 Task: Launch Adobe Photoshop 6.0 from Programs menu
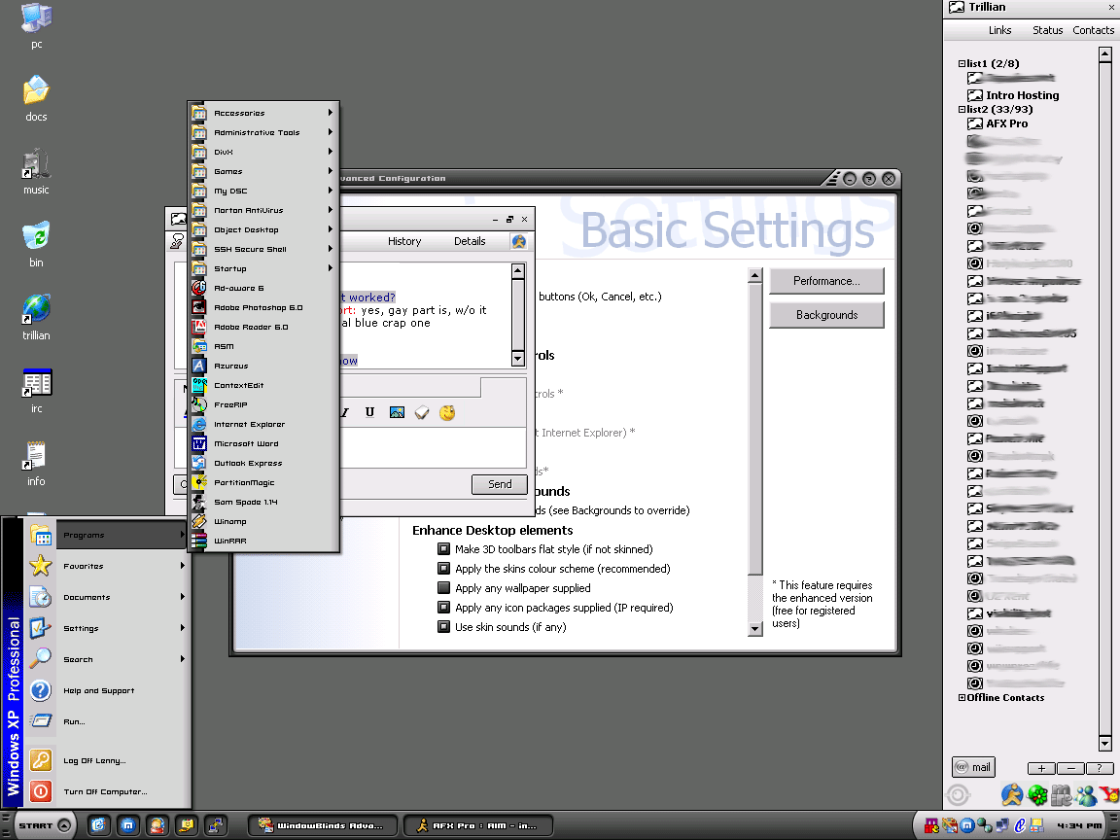tap(258, 307)
